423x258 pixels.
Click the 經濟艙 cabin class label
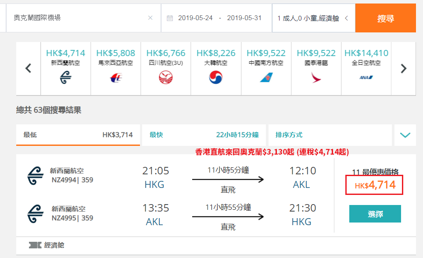[54, 245]
